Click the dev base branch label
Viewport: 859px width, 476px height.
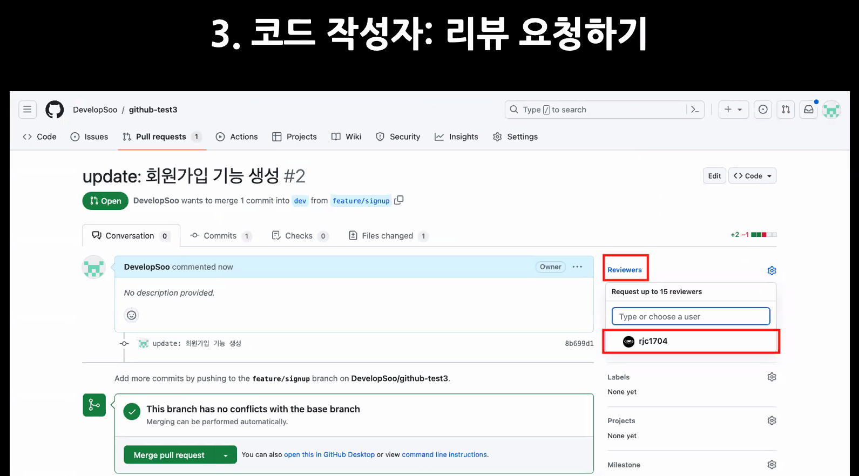click(300, 201)
